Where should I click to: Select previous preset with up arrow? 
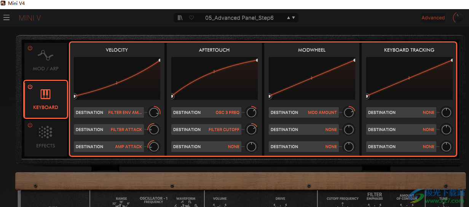(x=289, y=18)
